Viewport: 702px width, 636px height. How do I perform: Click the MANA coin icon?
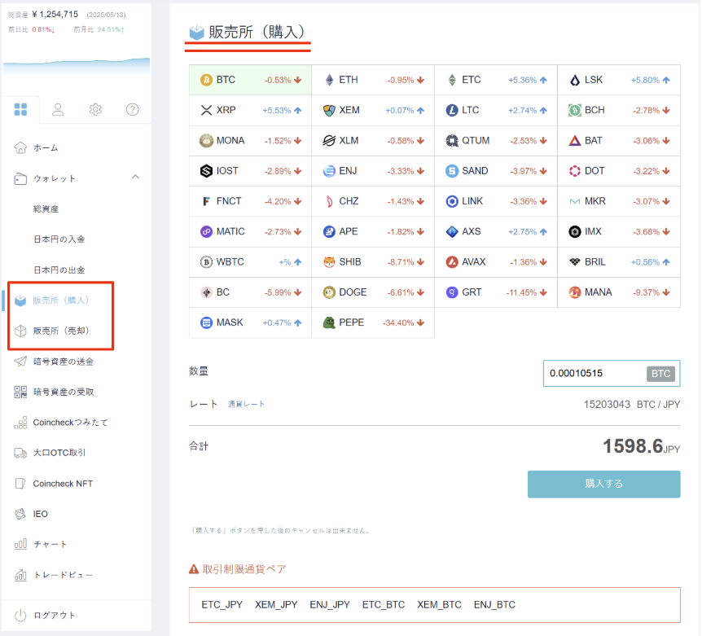point(575,292)
